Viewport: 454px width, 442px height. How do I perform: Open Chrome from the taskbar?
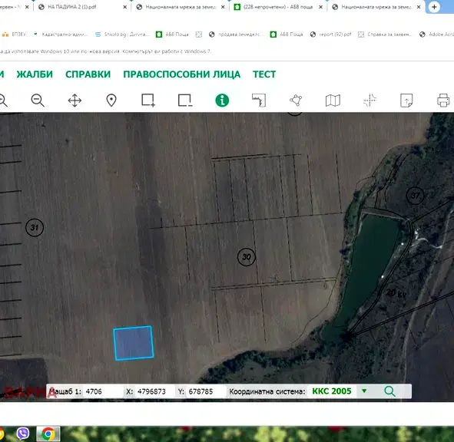pos(48,434)
